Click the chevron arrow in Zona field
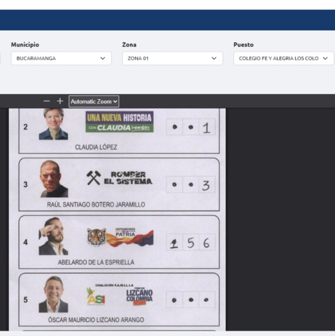This screenshot has width=335, height=336. click(x=214, y=58)
